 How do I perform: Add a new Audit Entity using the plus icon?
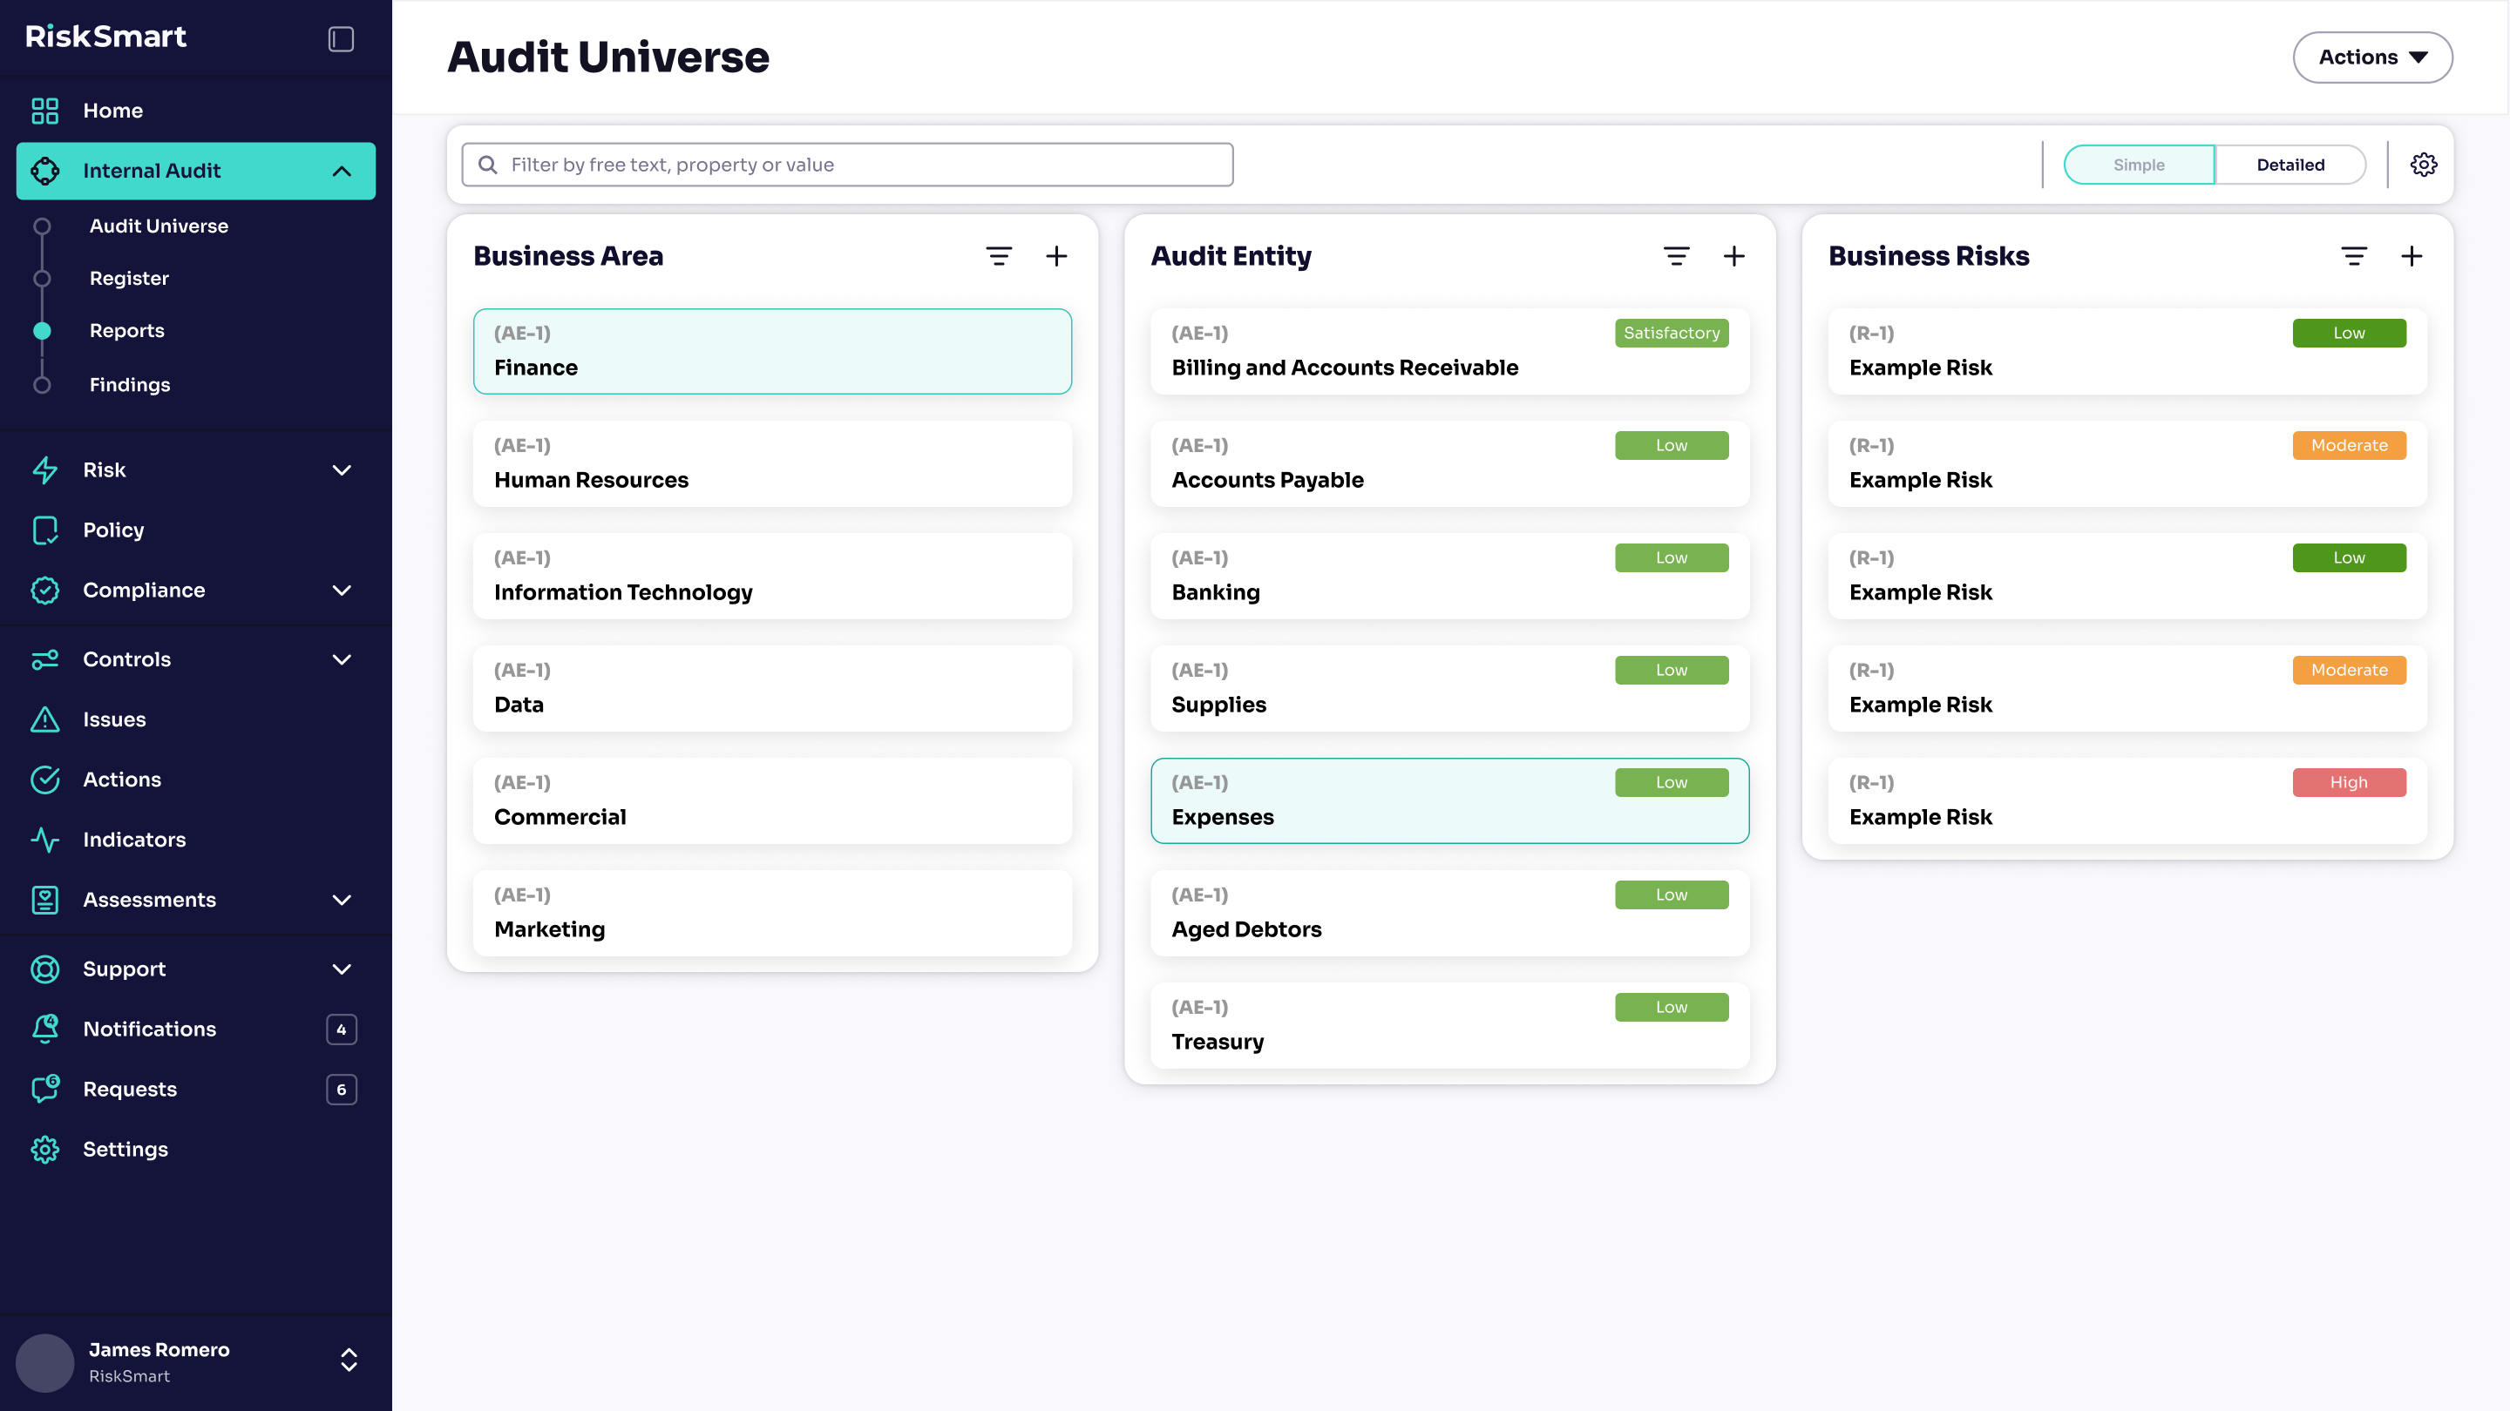coord(1734,255)
